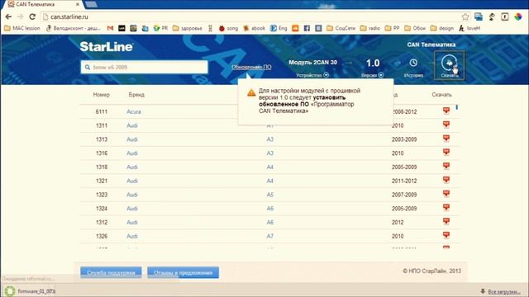Expand the Устройство dropdown arrow
Image resolution: width=529 pixels, height=297 pixels.
[326, 75]
